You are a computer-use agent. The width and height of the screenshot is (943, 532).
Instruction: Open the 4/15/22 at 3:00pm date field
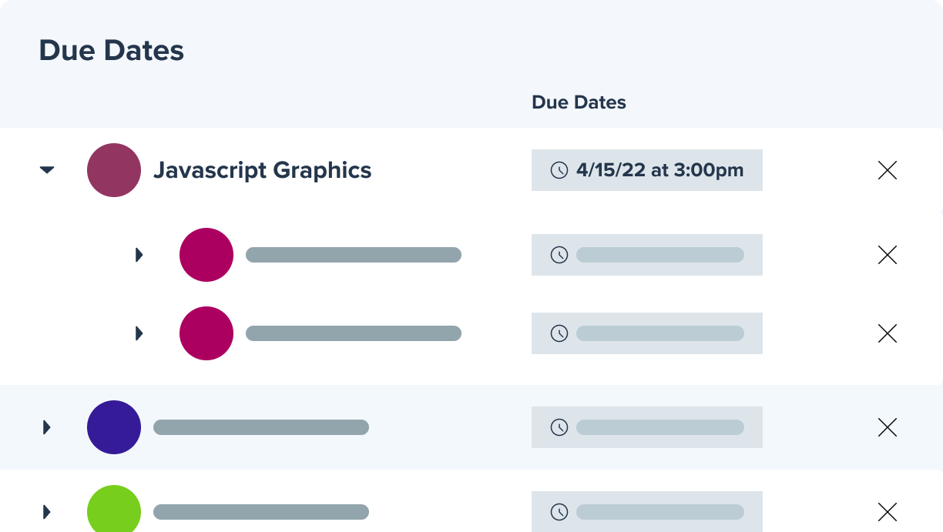(659, 170)
